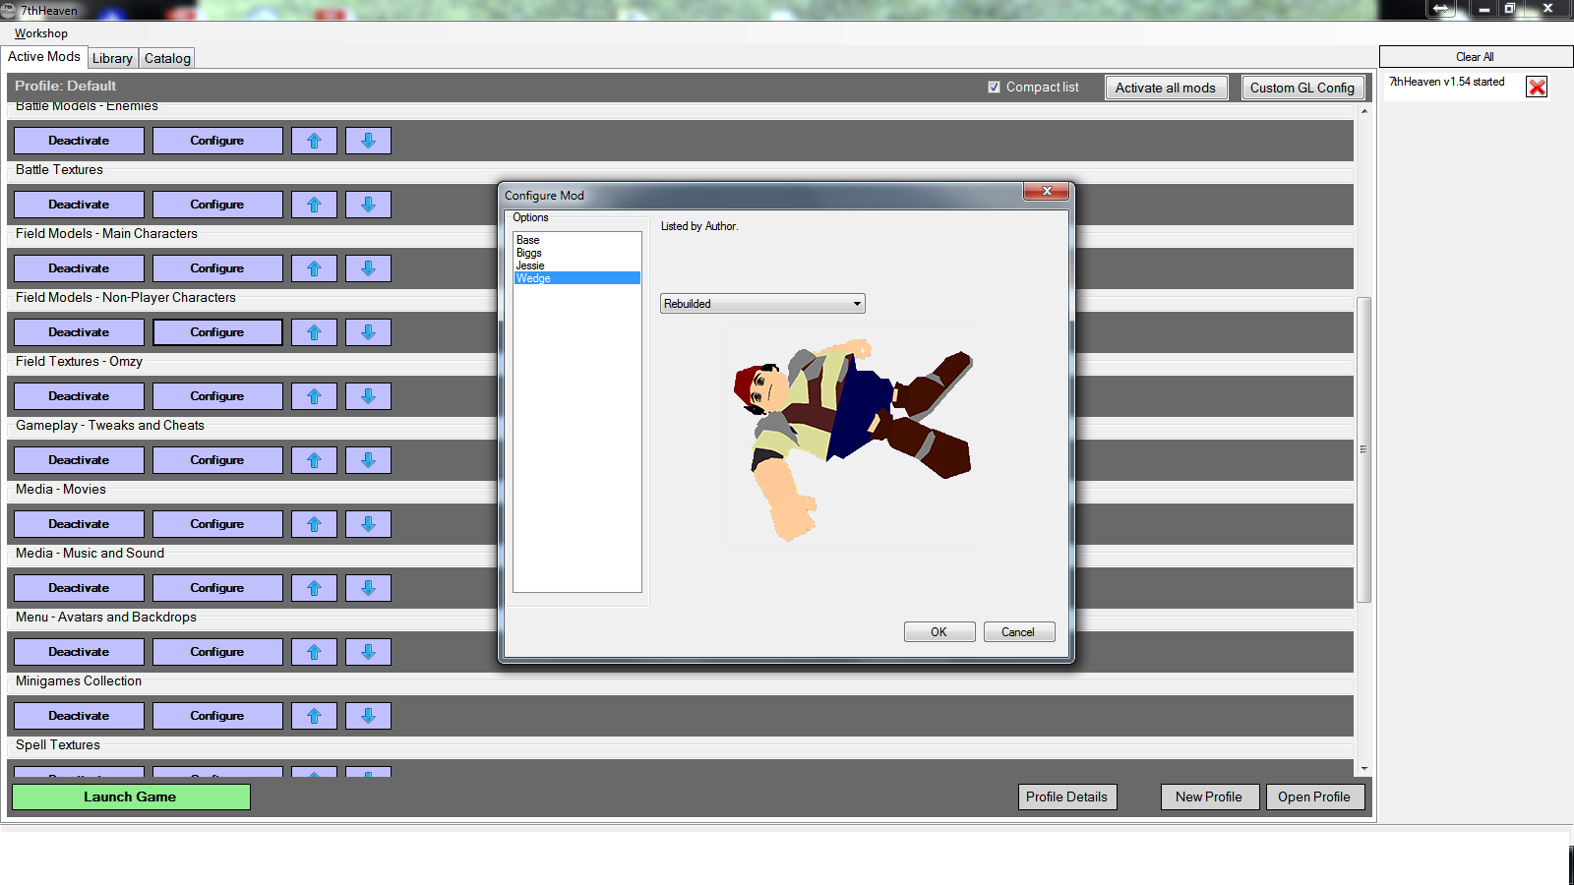The image size is (1574, 885).
Task: Move Battle Textures mod down
Action: pos(368,205)
